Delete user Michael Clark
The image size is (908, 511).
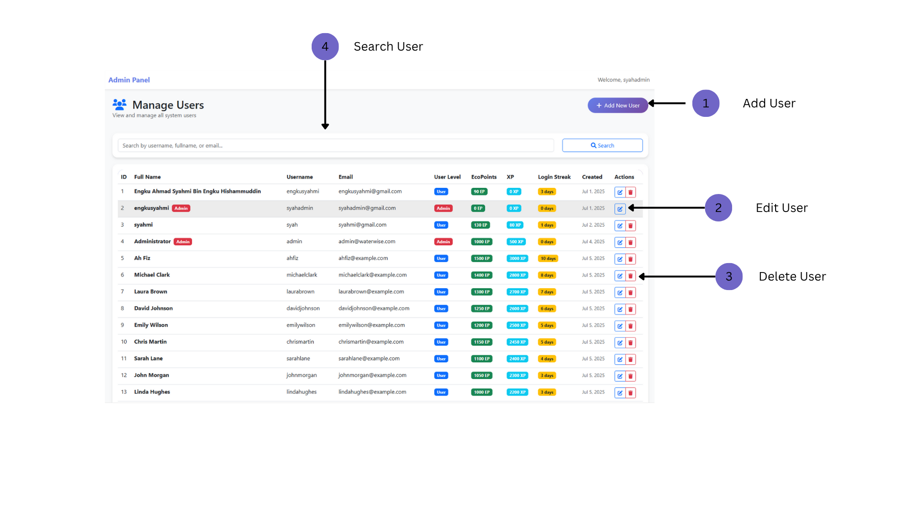[630, 276]
